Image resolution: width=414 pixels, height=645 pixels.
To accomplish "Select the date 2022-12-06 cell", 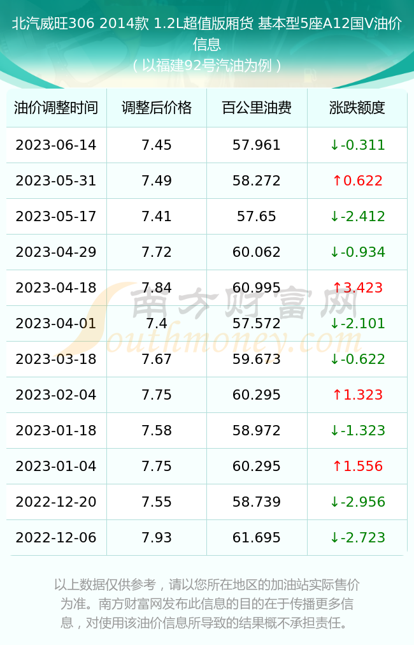I will tap(56, 537).
